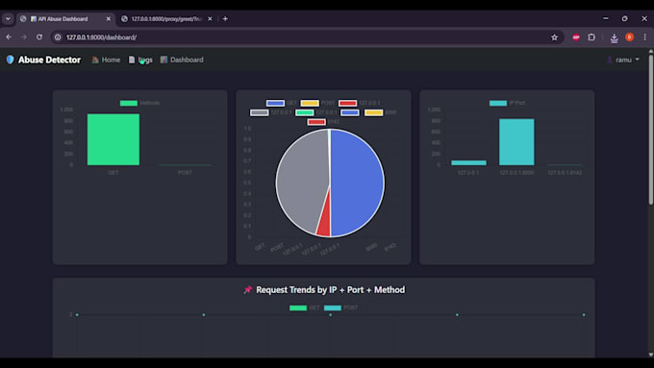Click the Abuse Detector shield logo

[x=10, y=60]
